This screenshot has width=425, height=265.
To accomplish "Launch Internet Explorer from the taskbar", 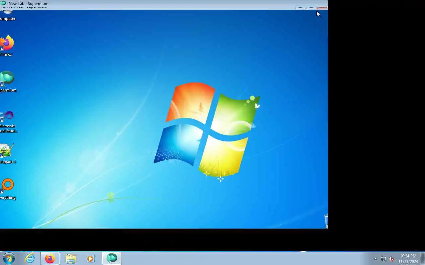I will [30, 258].
